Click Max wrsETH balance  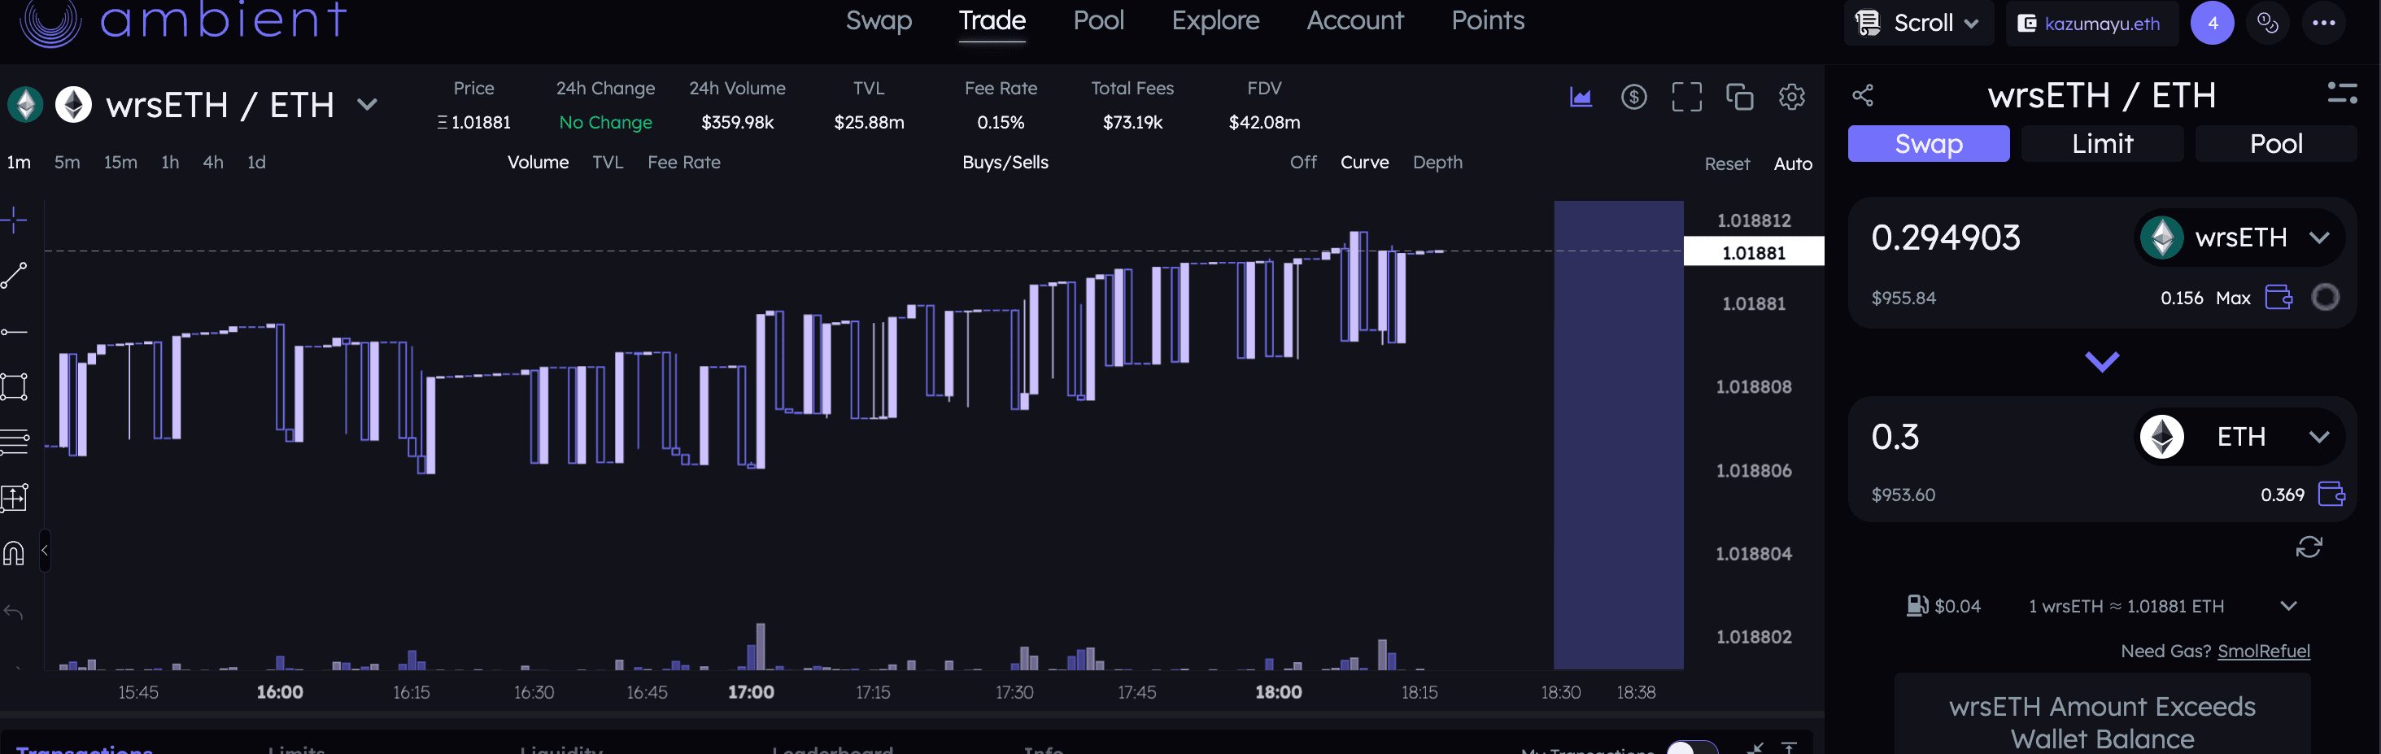click(x=2232, y=298)
